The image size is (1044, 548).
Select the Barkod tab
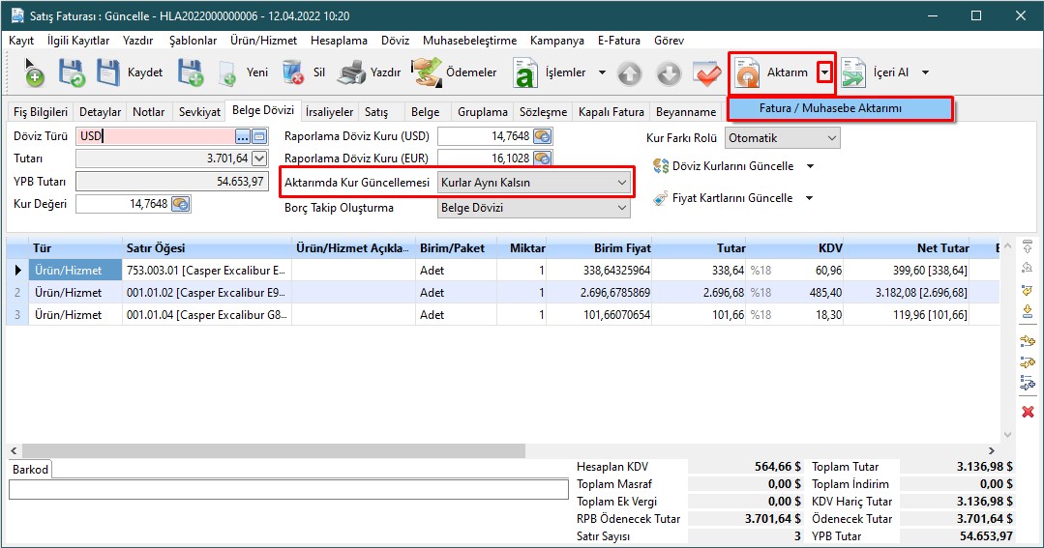tap(31, 470)
